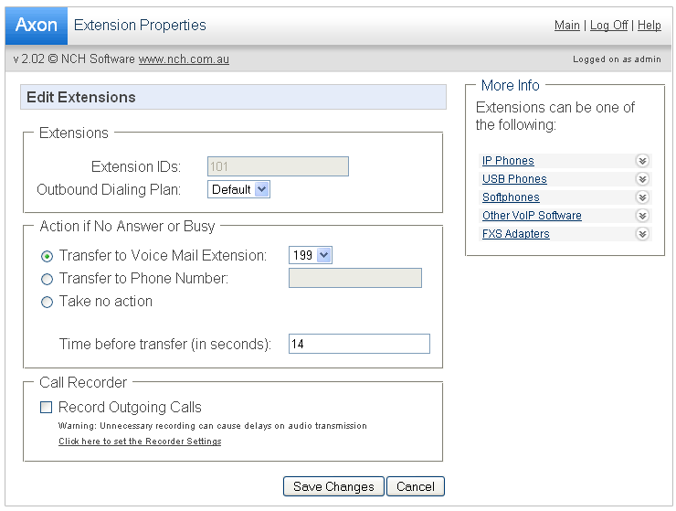Screen dimensions: 676x511
Task: Expand the Softphones chevron icon
Action: pos(642,197)
